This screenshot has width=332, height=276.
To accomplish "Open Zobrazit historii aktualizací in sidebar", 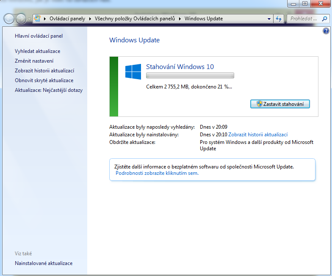I will [x=44, y=71].
